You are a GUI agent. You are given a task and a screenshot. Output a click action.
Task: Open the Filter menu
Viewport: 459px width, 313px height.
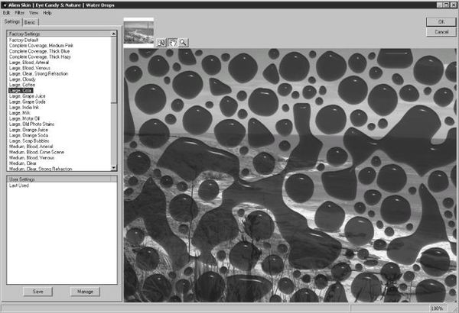pyautogui.click(x=19, y=13)
